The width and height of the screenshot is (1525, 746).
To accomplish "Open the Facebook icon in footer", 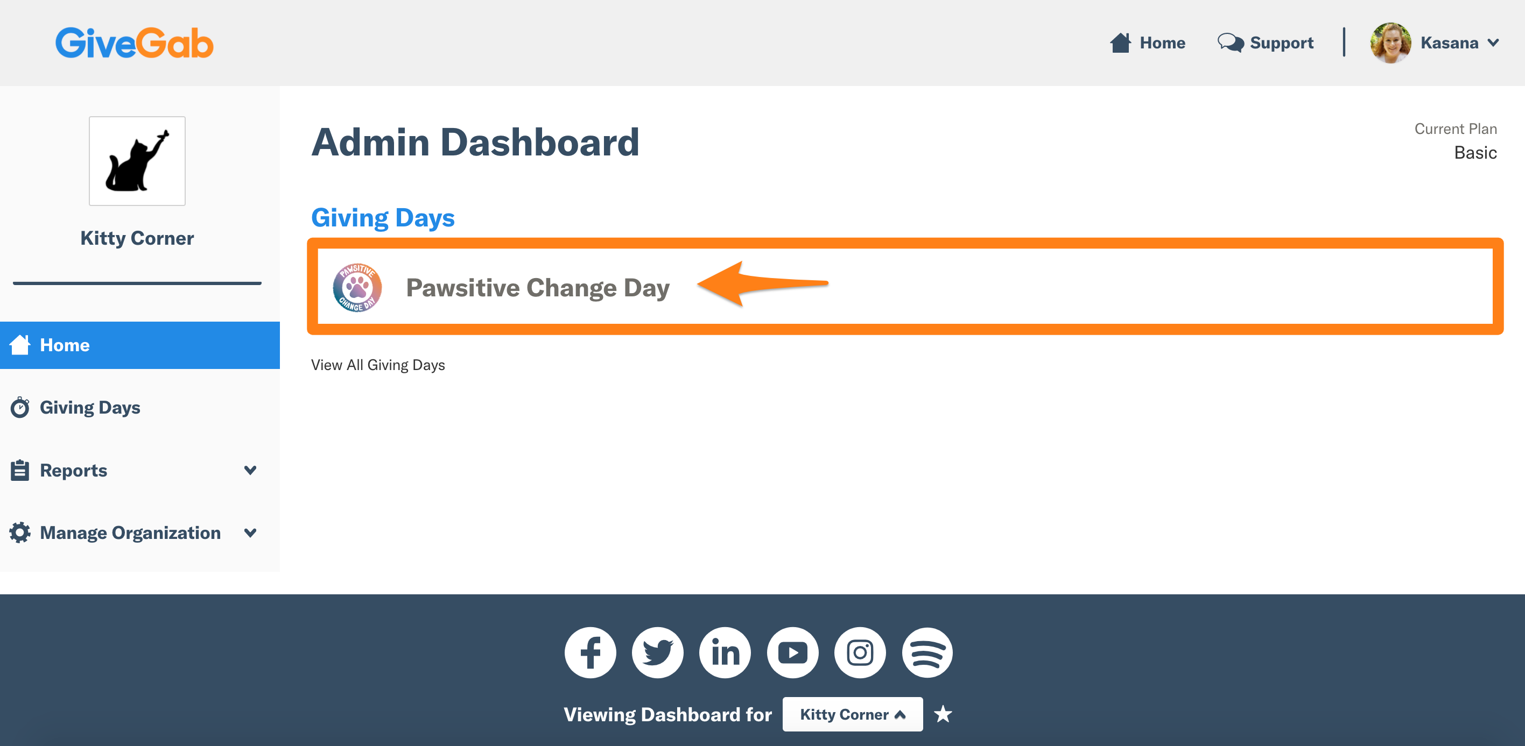I will [590, 652].
